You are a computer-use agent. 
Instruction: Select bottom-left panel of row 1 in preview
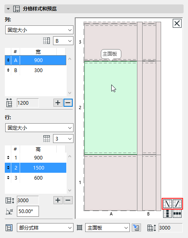coord(110,183)
